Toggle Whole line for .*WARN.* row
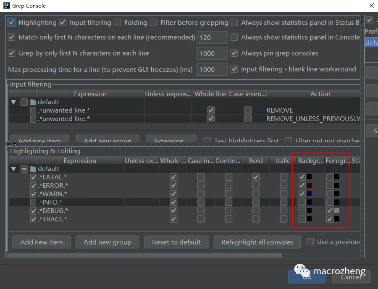Image resolution: width=378 pixels, height=289 pixels. coord(173,194)
